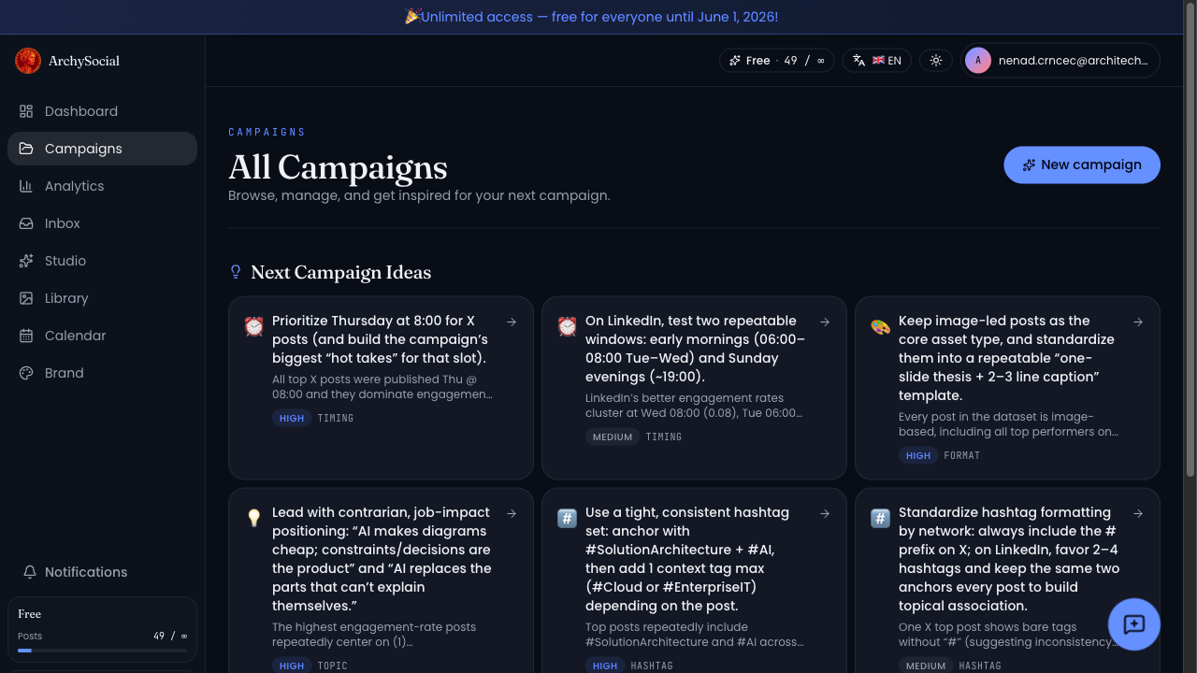This screenshot has width=1197, height=673.
Task: Open the EN language selector
Action: click(877, 61)
